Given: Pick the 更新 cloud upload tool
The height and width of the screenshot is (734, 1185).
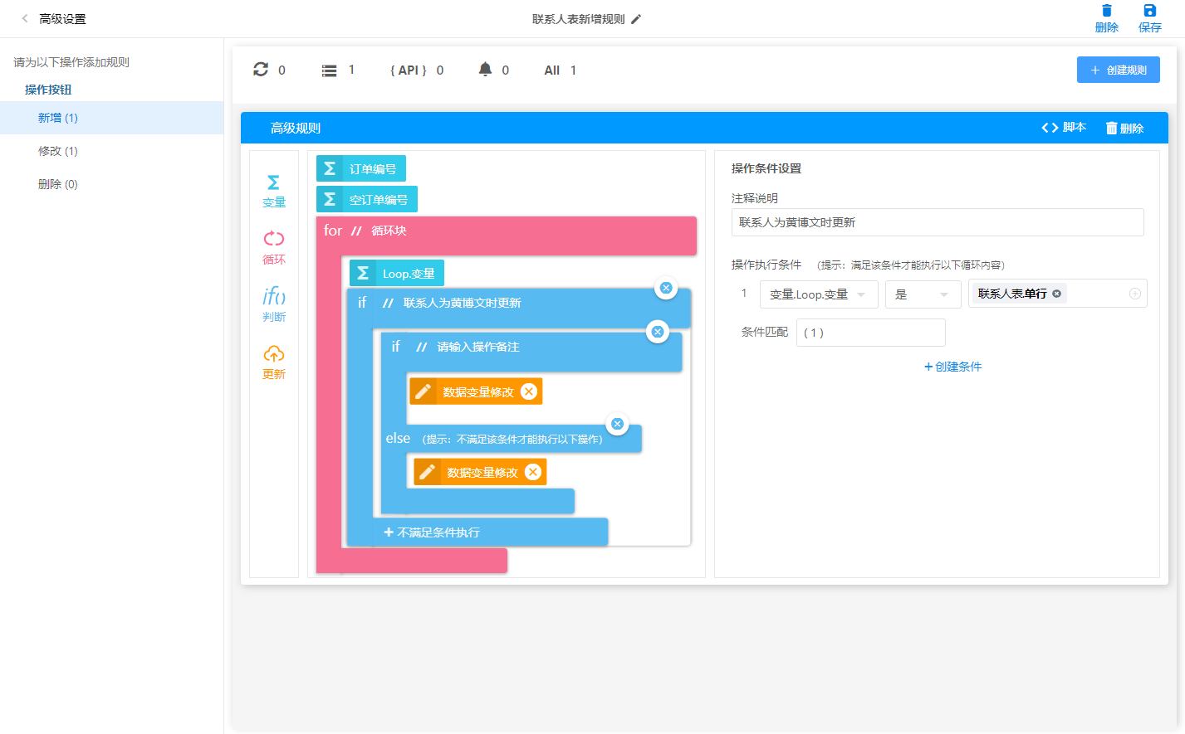Looking at the screenshot, I should coord(273,362).
